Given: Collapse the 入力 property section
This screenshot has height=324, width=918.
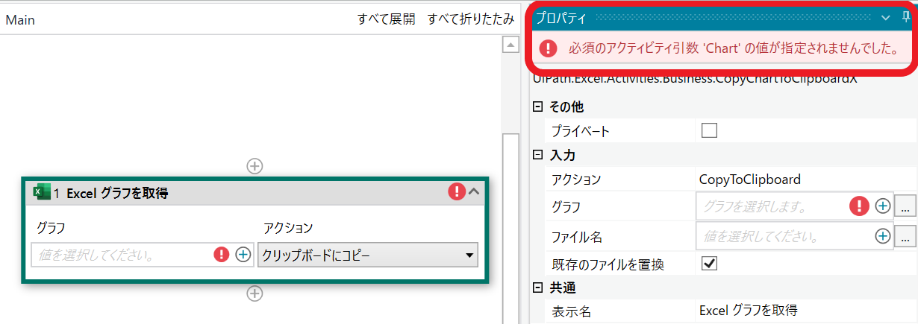Looking at the screenshot, I should 537,156.
